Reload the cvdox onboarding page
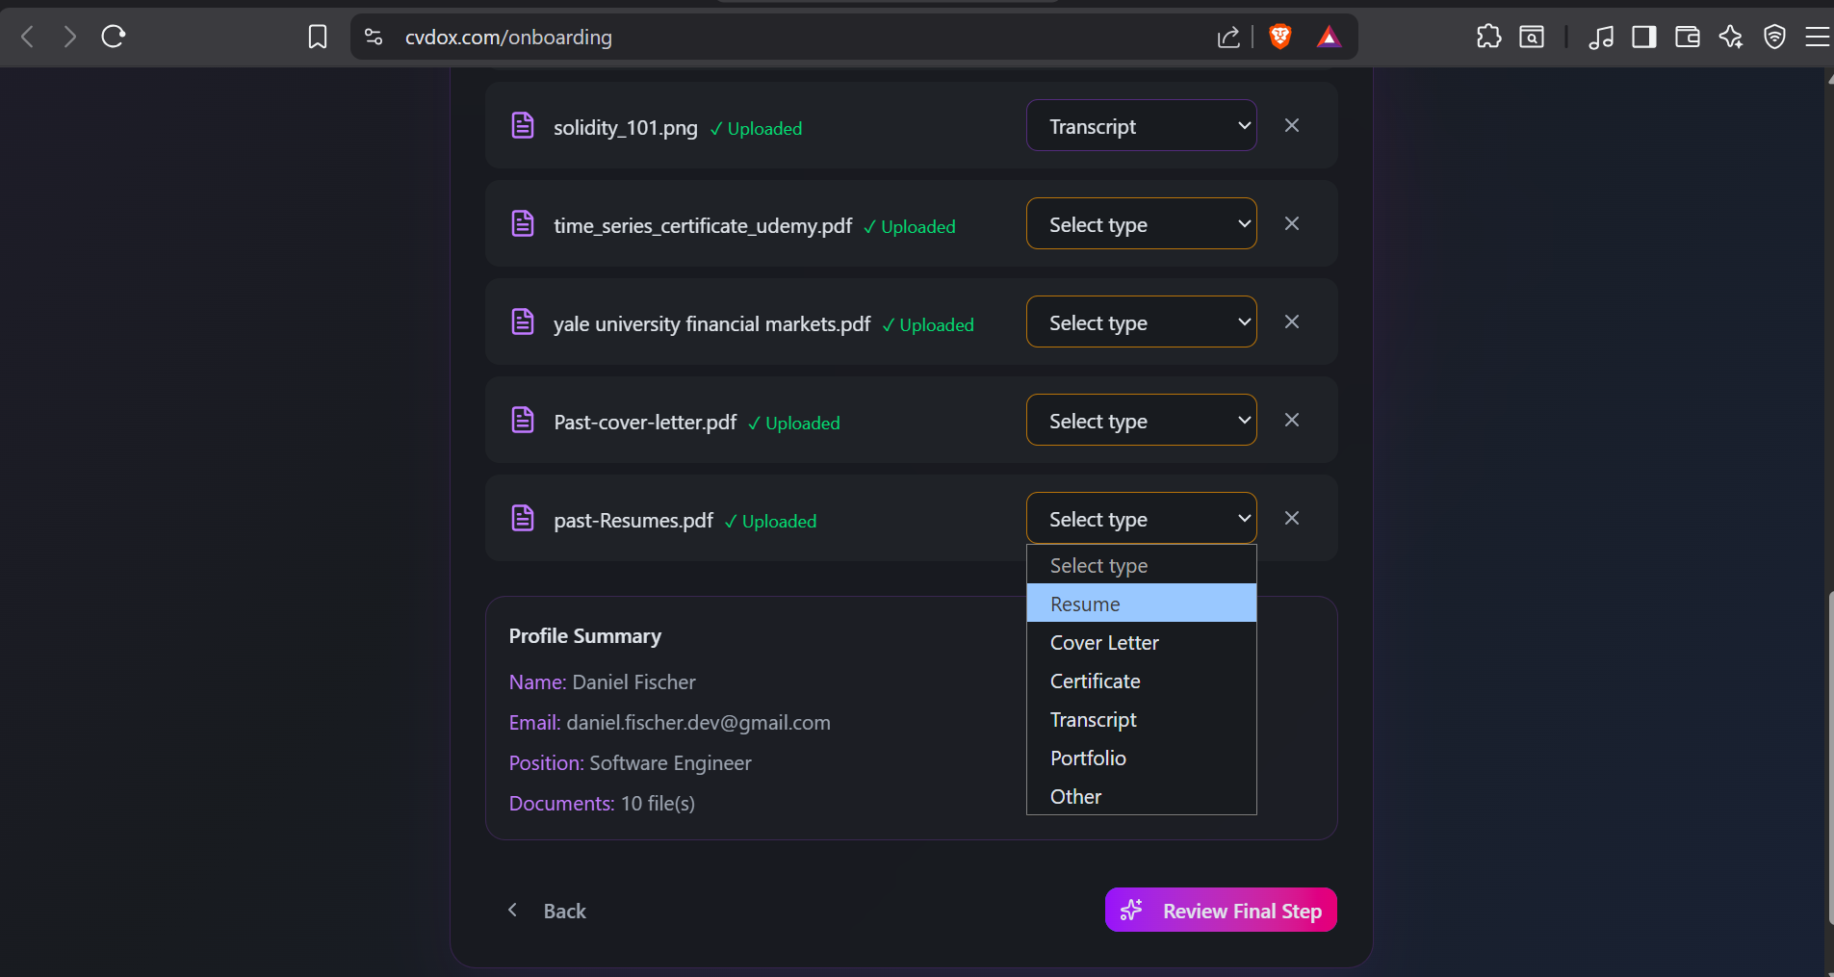 [114, 37]
